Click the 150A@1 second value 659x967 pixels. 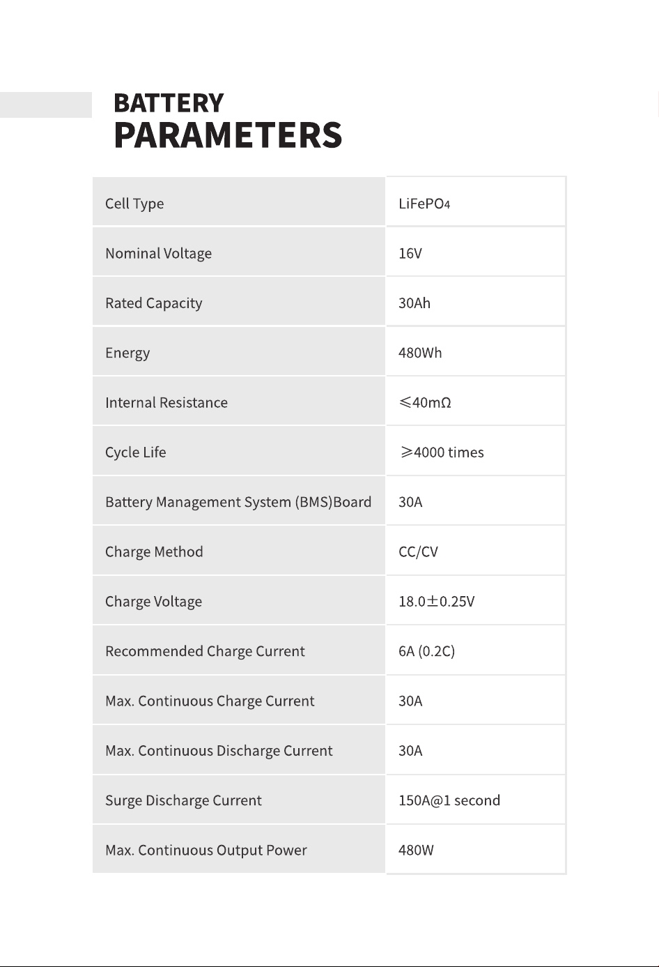(x=449, y=800)
